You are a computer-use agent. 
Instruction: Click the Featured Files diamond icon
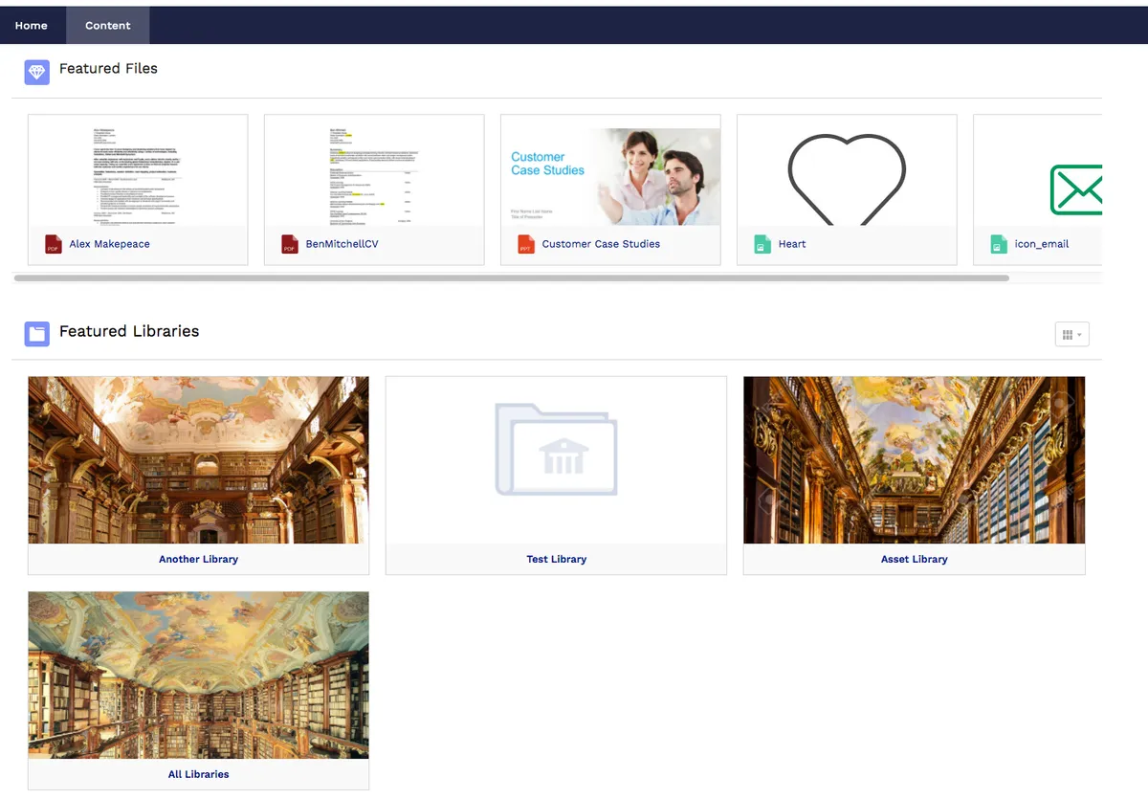[x=36, y=72]
